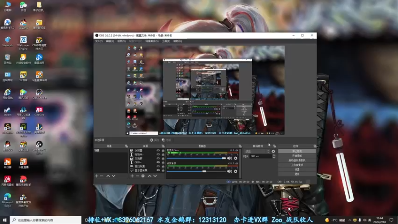
Task: Mute the Desktop Audio speaker icon
Action: point(230,171)
